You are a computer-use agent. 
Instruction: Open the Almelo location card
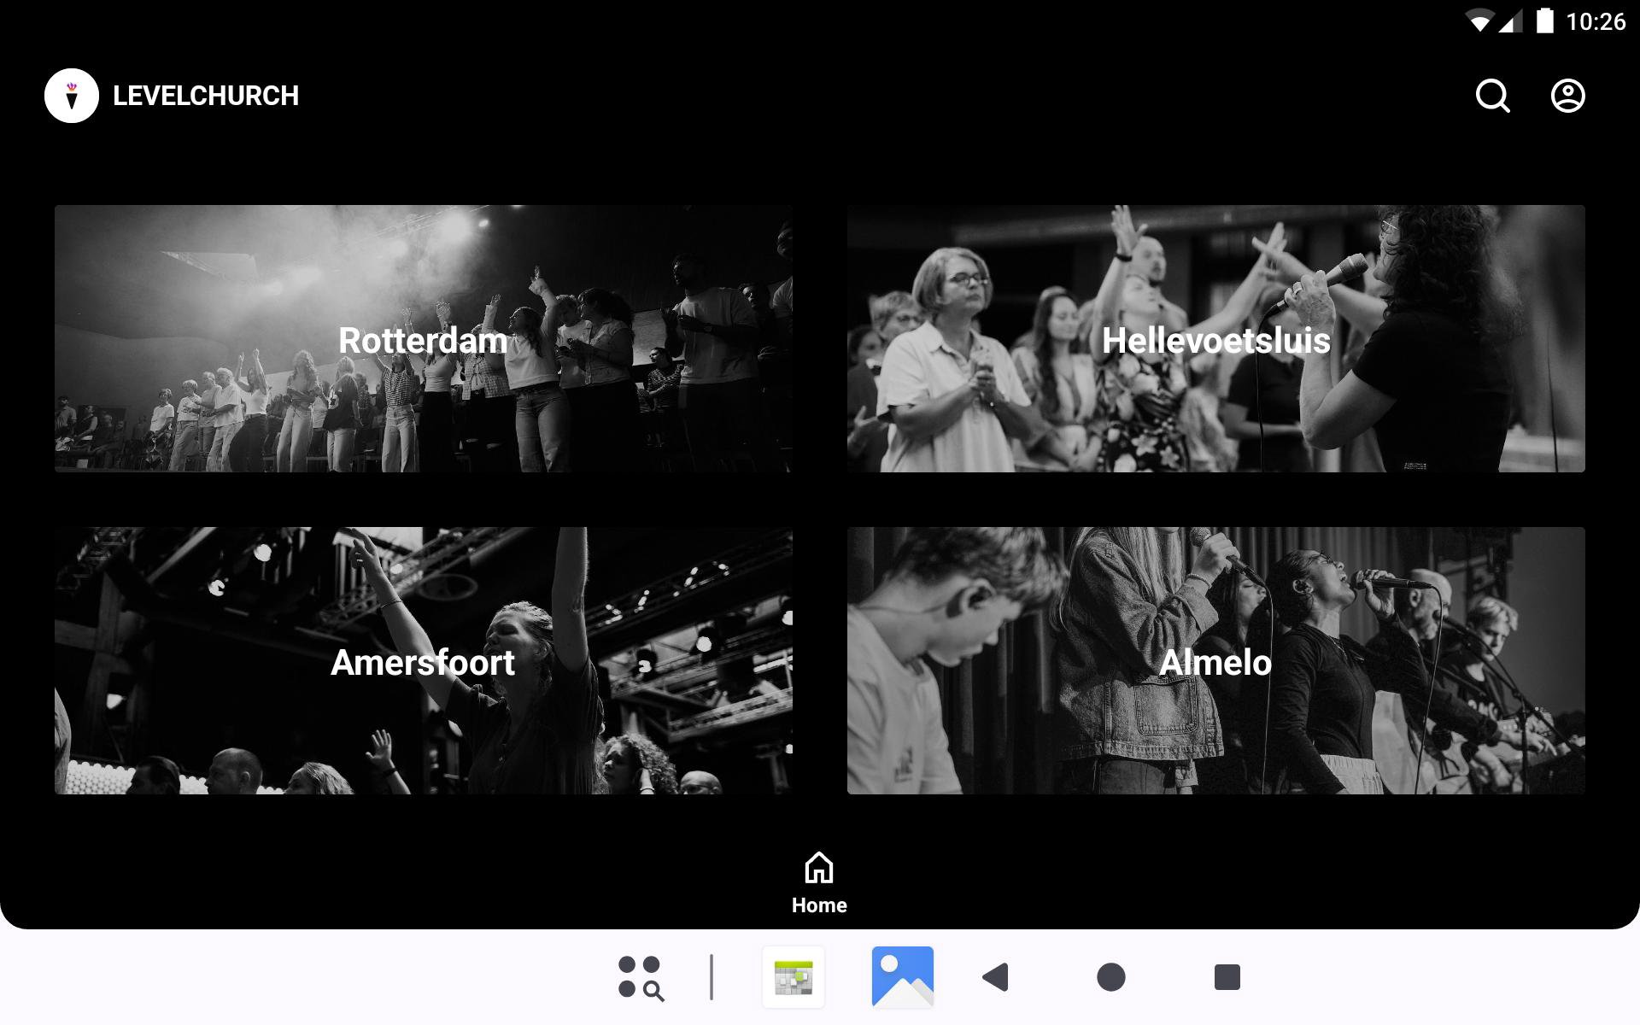click(x=1215, y=660)
